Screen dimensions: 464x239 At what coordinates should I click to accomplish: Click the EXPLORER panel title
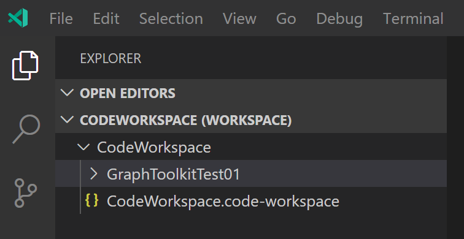(110, 58)
